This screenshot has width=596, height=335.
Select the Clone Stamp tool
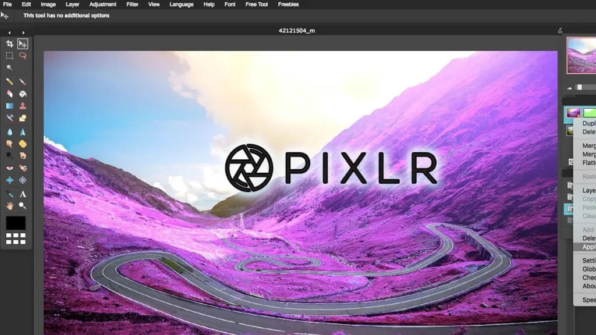pos(23,106)
